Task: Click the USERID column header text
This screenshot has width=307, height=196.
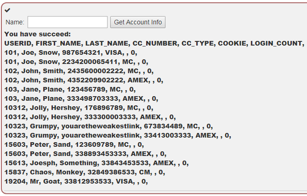Action: (19, 43)
